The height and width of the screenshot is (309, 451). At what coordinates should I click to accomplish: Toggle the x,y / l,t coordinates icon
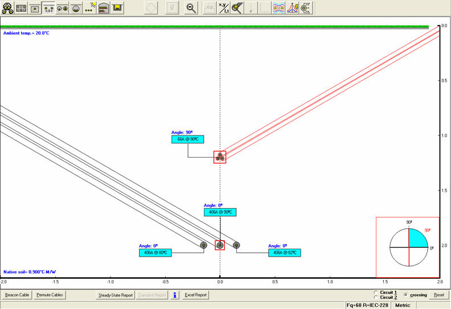[x=225, y=8]
